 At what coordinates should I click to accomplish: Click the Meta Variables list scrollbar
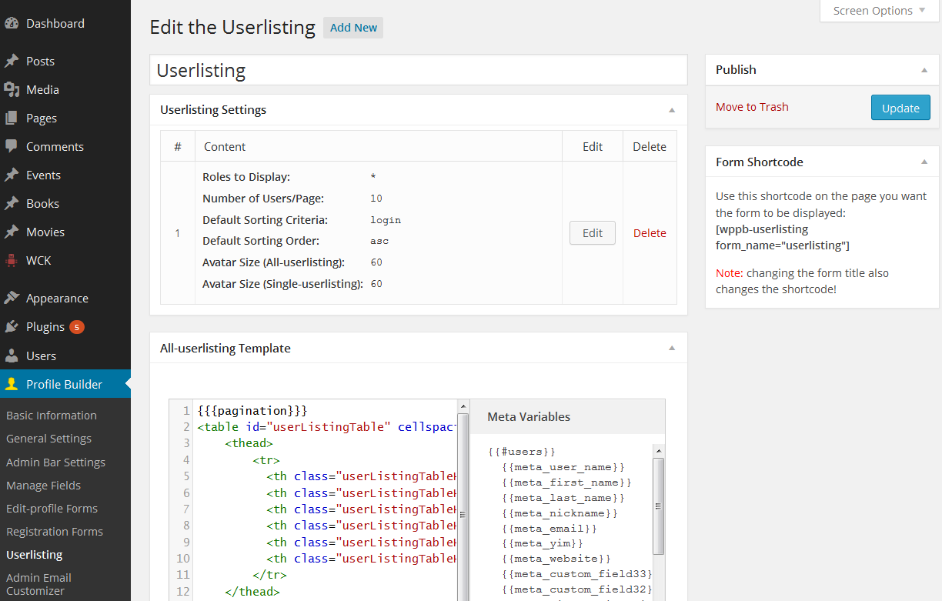658,506
